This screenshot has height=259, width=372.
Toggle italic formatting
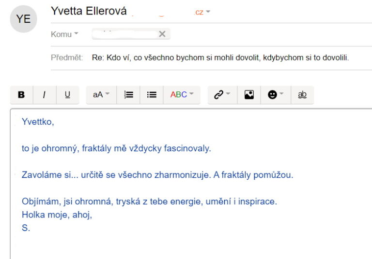[45, 95]
